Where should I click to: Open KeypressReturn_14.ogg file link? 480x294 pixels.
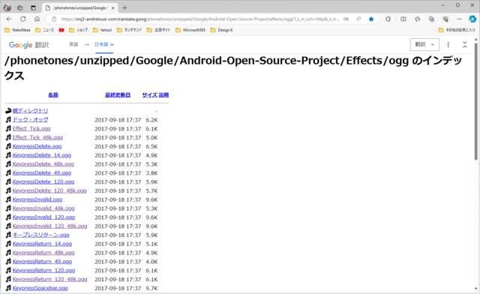[42, 244]
